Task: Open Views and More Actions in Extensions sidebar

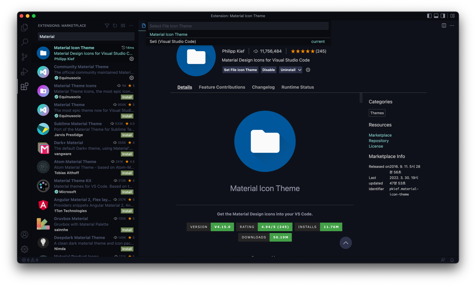Action: click(x=131, y=26)
